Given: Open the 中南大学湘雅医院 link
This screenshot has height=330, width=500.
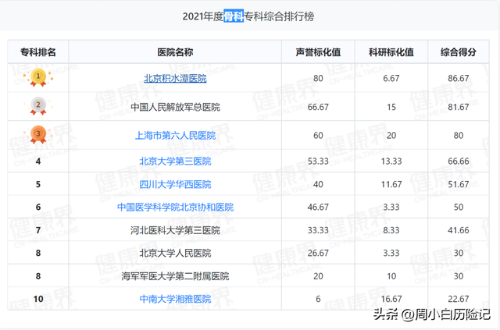Looking at the screenshot, I should pyautogui.click(x=175, y=299).
